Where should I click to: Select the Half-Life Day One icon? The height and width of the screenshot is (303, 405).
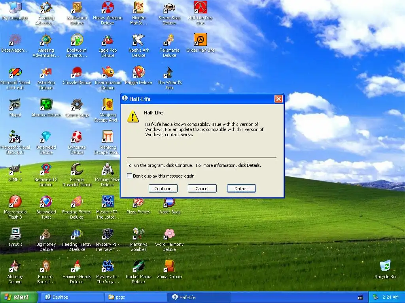tap(200, 13)
